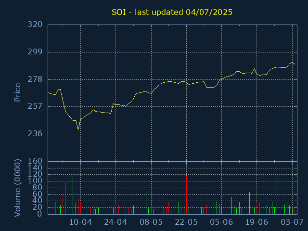
Task: Click the 10-04 date label
Action: click(x=80, y=222)
